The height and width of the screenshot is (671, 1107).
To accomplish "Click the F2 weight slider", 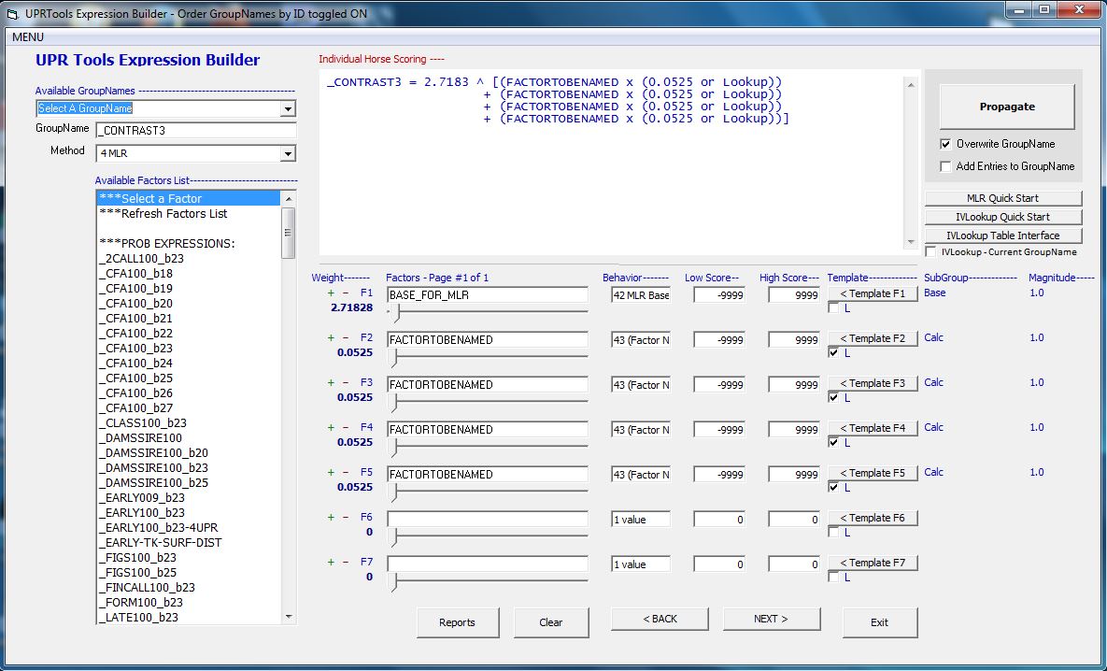I will (487, 357).
